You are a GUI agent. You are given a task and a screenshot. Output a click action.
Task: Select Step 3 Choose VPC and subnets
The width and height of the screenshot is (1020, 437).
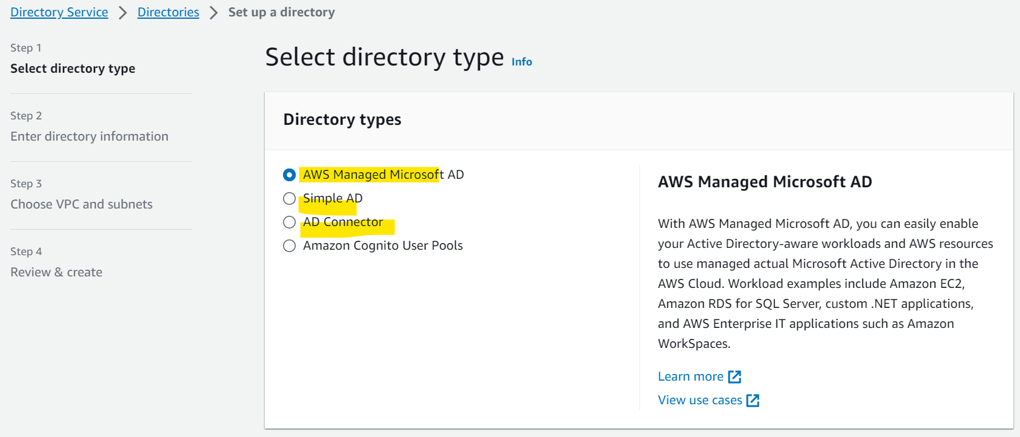coord(81,195)
